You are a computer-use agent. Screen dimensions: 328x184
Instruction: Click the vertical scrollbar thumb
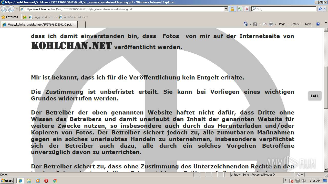(326, 87)
